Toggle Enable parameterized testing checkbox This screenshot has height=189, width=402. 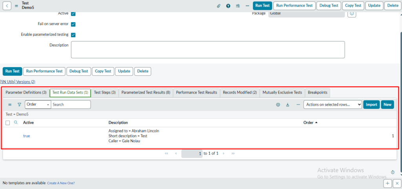(x=73, y=35)
